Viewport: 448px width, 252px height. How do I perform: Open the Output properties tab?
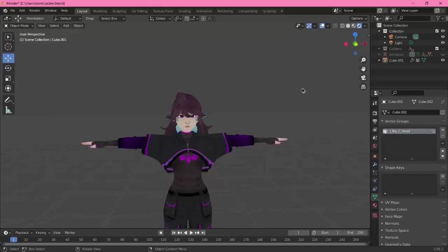tap(375, 121)
